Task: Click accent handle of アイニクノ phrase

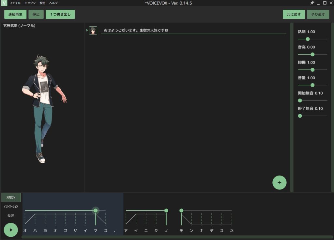Action: click(x=166, y=210)
